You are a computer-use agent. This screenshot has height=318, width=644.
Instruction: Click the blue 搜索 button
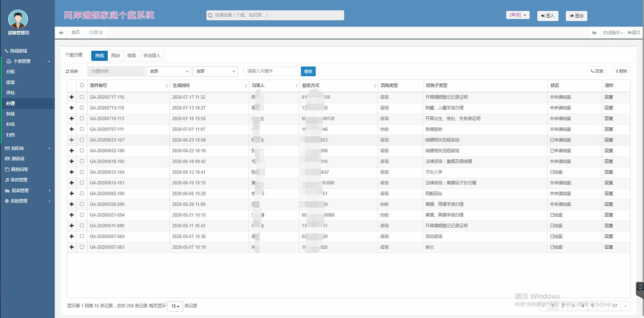click(x=308, y=71)
